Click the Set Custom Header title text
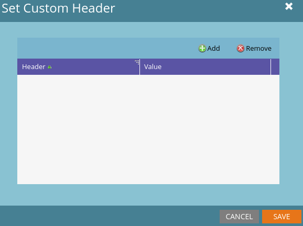 [58, 8]
